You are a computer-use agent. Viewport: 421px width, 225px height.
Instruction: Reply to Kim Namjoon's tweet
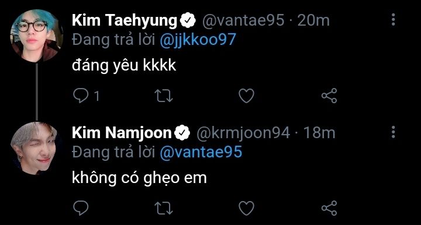tap(81, 208)
